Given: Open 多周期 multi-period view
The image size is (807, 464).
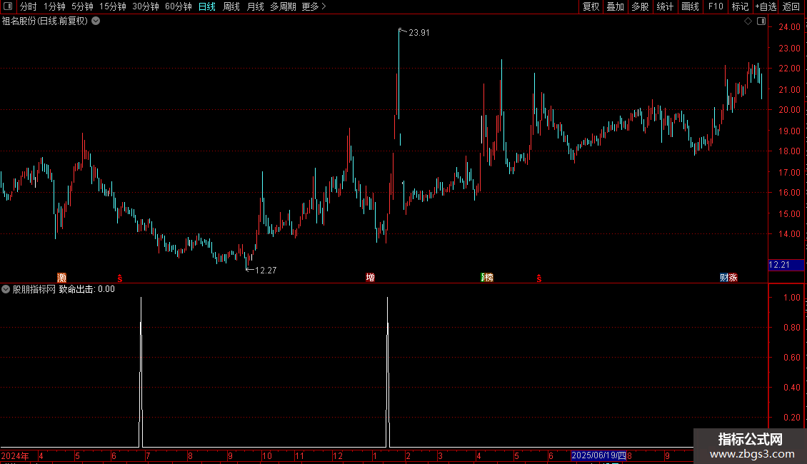Looking at the screenshot, I should pos(283,6).
